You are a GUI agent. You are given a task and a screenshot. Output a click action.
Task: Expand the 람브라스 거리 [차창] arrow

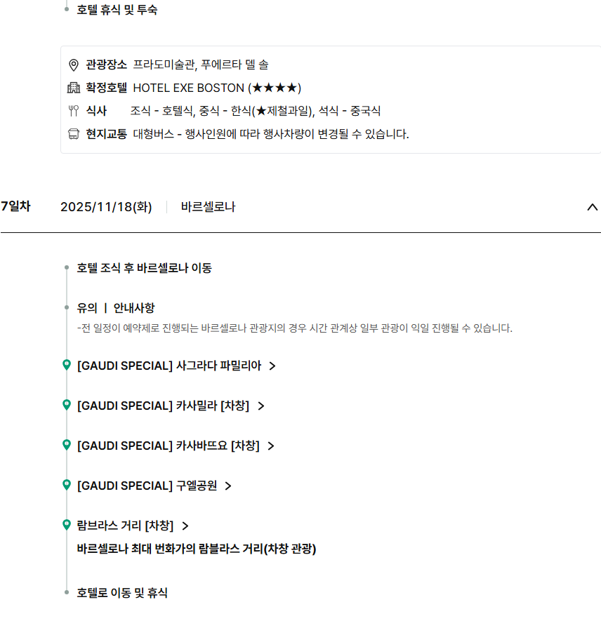(185, 526)
